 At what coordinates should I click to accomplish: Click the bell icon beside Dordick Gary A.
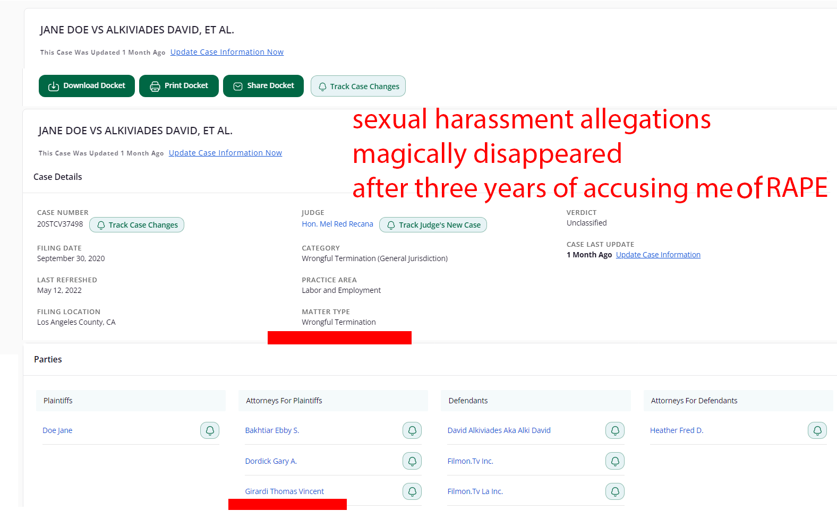pos(412,461)
